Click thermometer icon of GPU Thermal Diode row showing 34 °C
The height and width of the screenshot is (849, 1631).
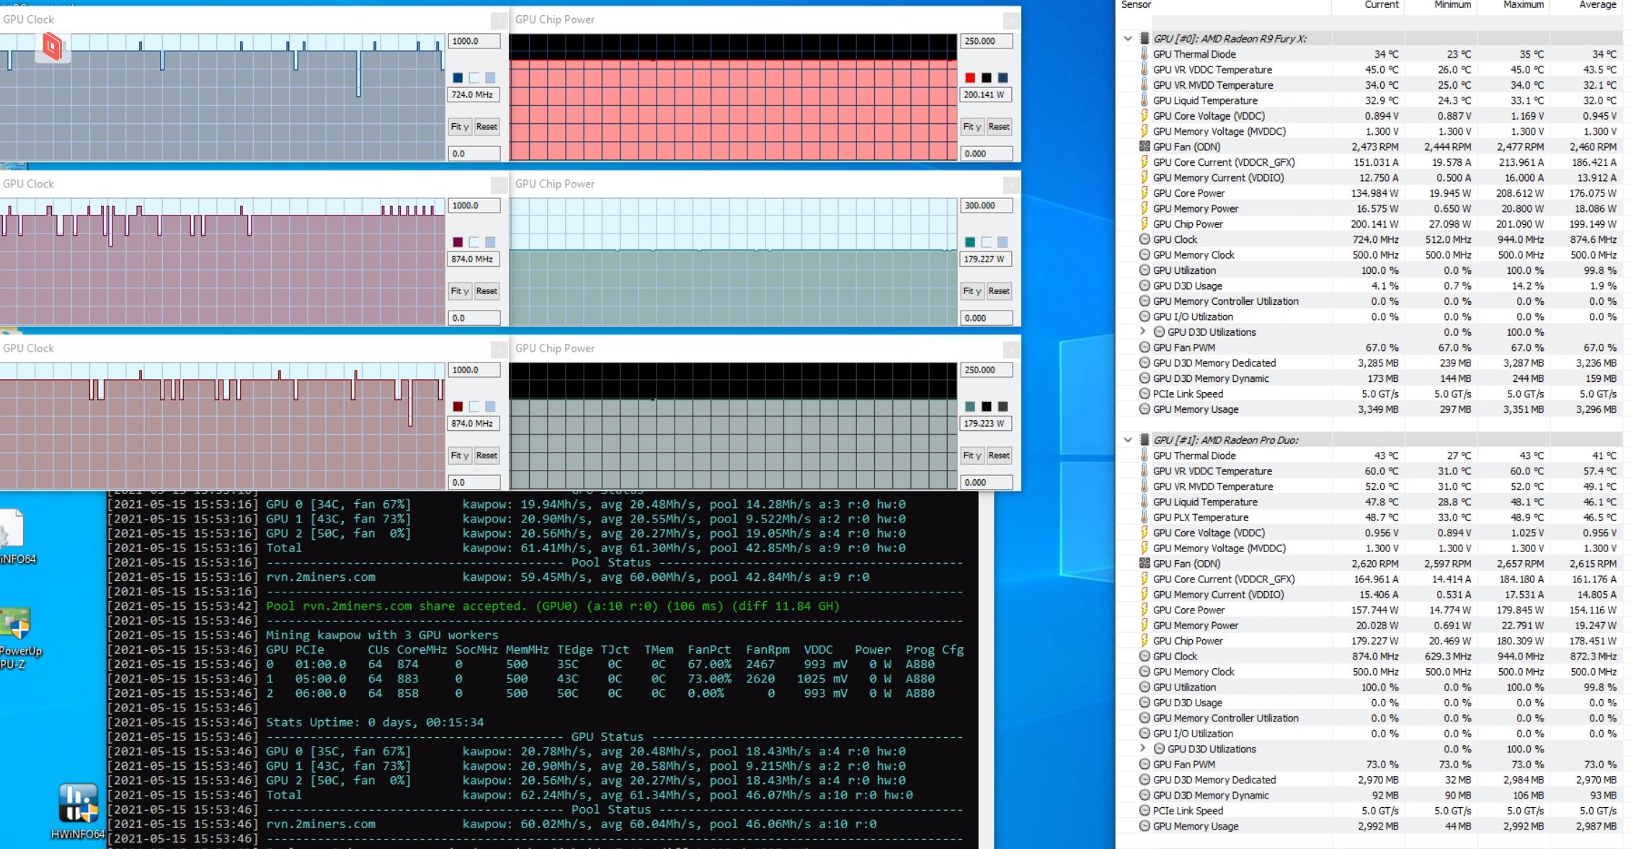(x=1144, y=54)
